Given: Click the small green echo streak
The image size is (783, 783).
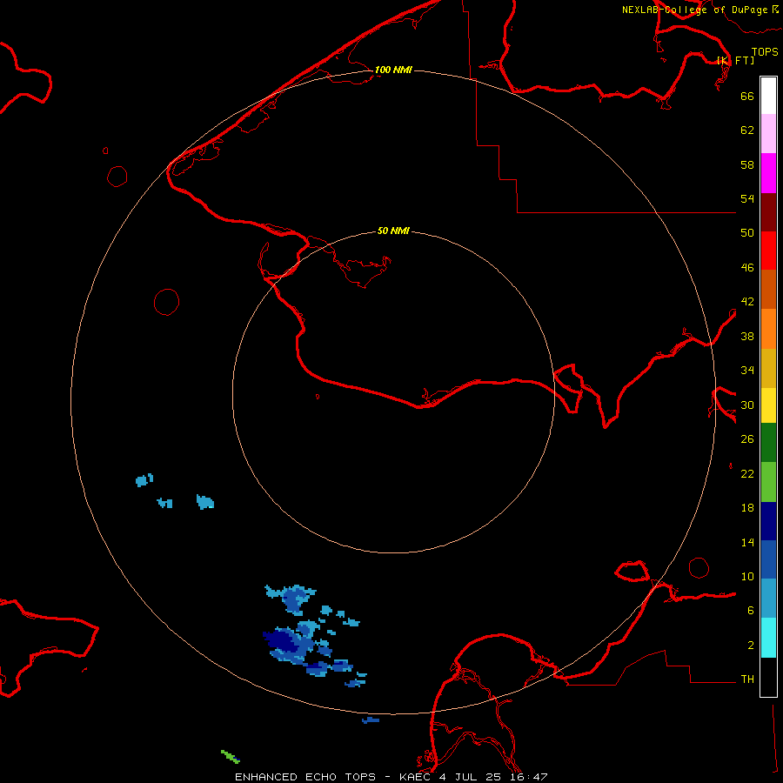Looking at the screenshot, I should tap(231, 757).
